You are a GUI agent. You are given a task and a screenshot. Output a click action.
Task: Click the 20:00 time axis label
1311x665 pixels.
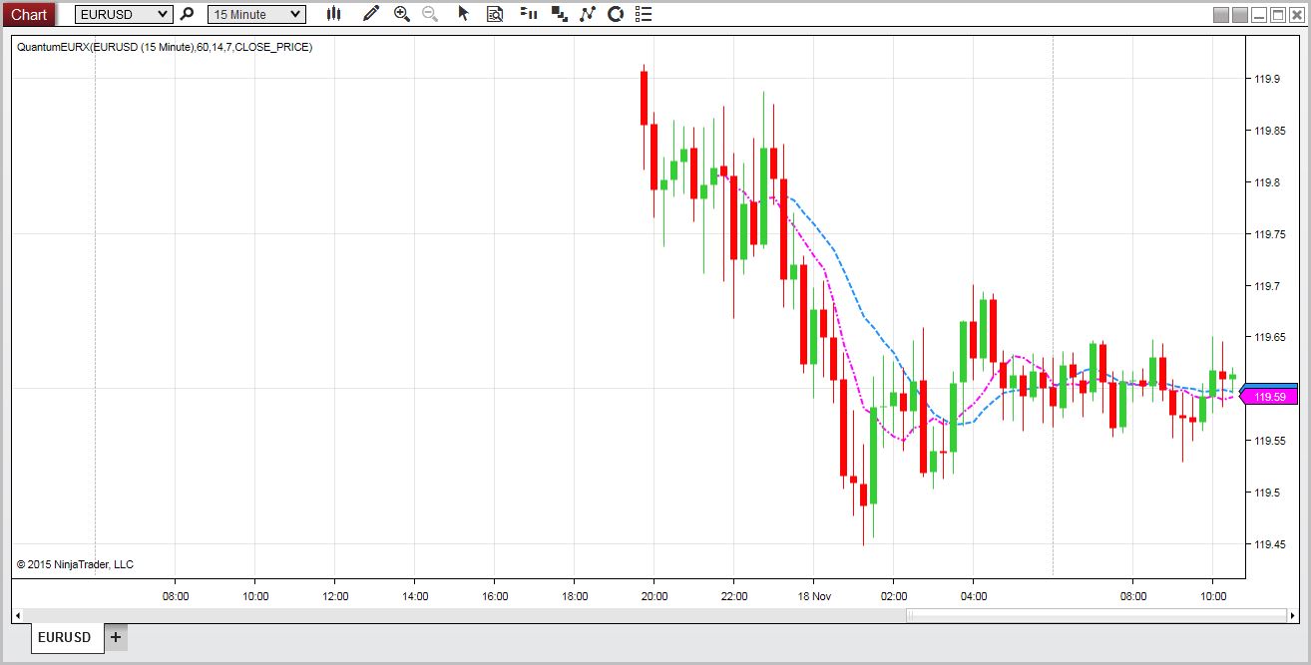[x=655, y=596]
